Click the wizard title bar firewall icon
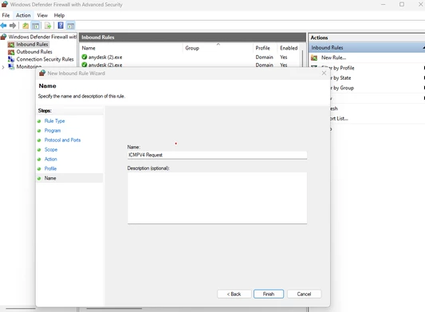425x312 pixels. pos(42,73)
